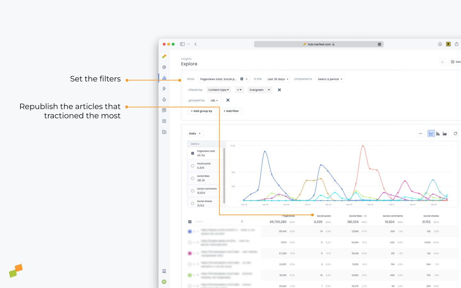Open the Last 30 days dropdown

(278, 79)
